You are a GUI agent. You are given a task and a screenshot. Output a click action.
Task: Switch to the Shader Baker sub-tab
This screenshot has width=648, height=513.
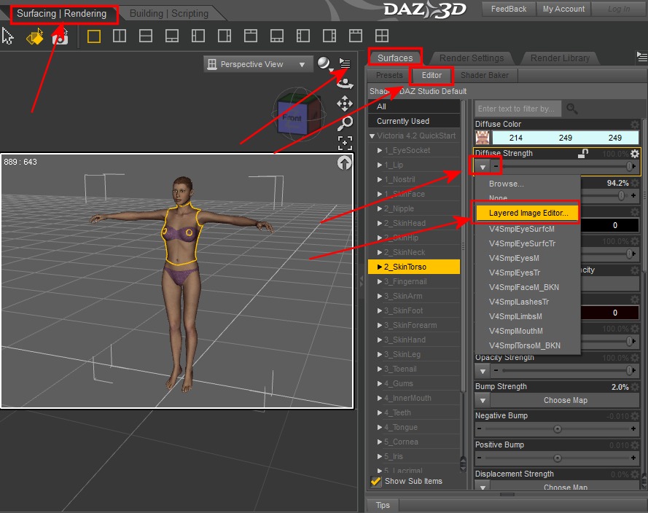(484, 75)
